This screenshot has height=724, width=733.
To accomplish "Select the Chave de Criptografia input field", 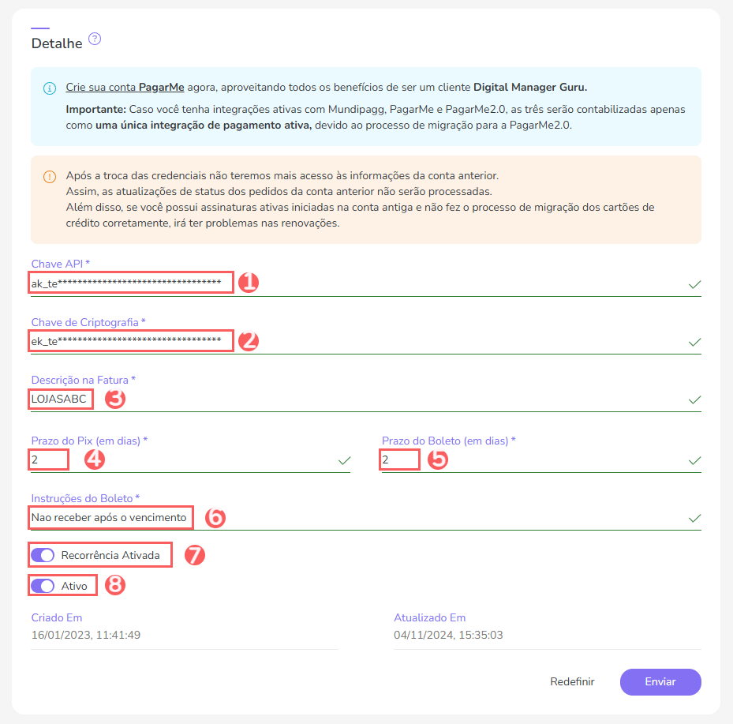I will (x=130, y=340).
